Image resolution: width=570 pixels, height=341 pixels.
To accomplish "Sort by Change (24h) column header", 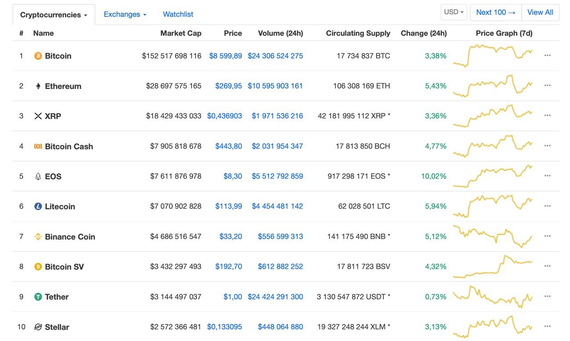I will pos(423,33).
